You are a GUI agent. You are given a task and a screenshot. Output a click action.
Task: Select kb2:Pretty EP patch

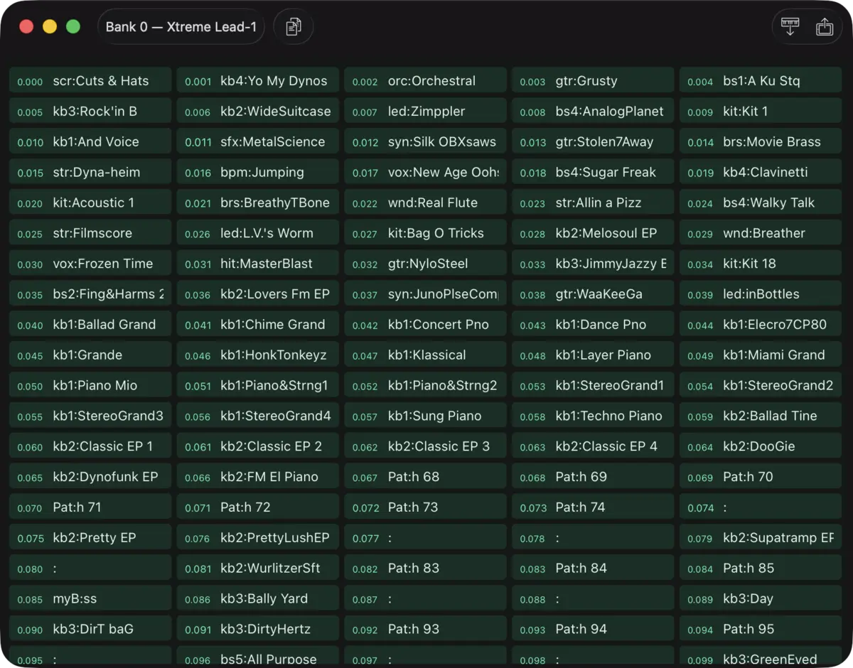coord(90,539)
